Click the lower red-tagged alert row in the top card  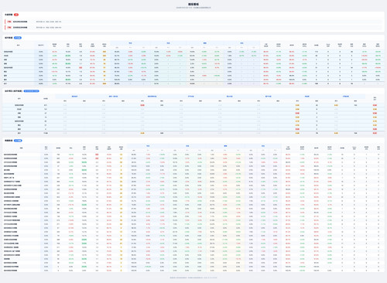click(x=193, y=27)
